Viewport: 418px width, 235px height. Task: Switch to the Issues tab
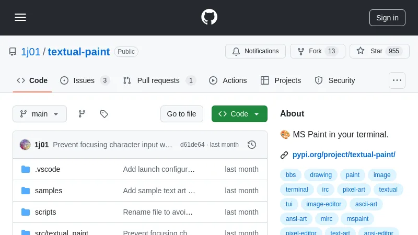(84, 80)
